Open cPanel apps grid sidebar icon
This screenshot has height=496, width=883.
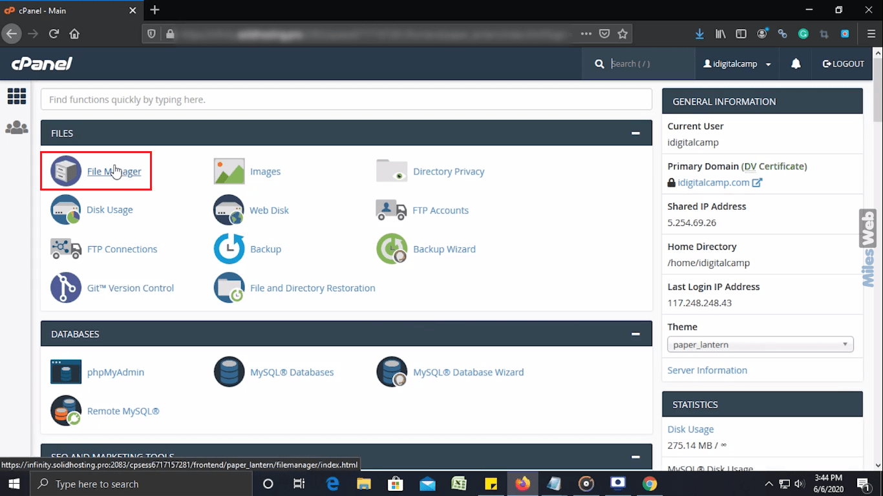(x=17, y=96)
